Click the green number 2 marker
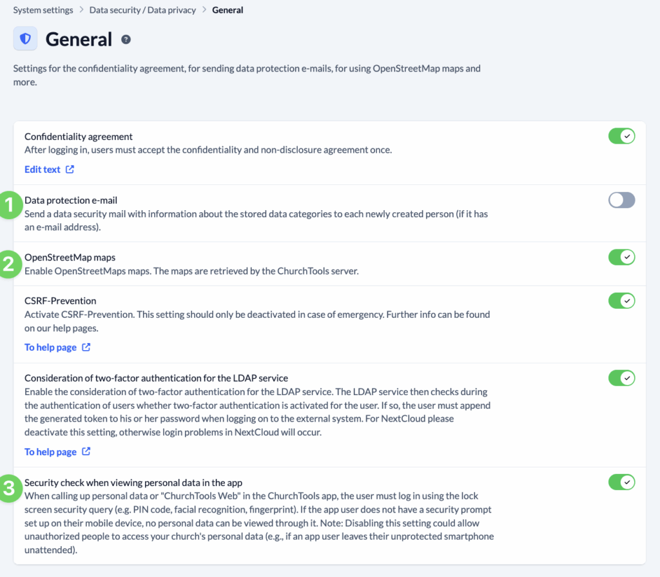 pos(9,262)
